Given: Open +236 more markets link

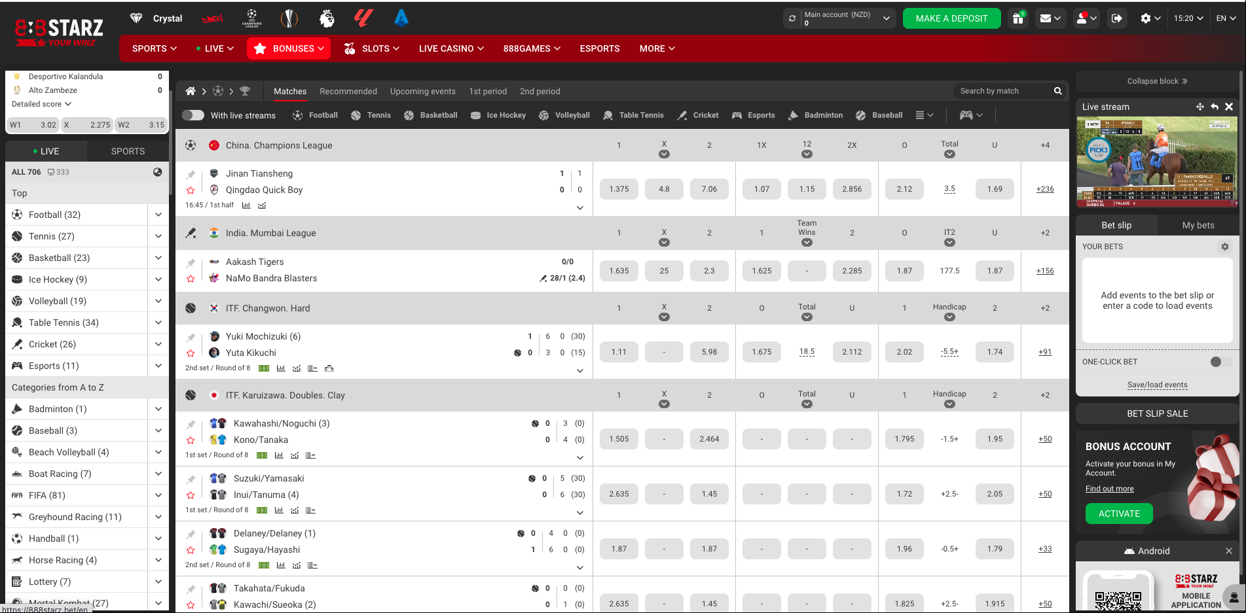Looking at the screenshot, I should click(1045, 189).
